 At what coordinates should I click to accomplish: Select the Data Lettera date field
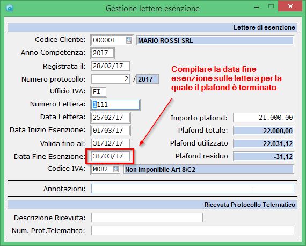(111, 118)
